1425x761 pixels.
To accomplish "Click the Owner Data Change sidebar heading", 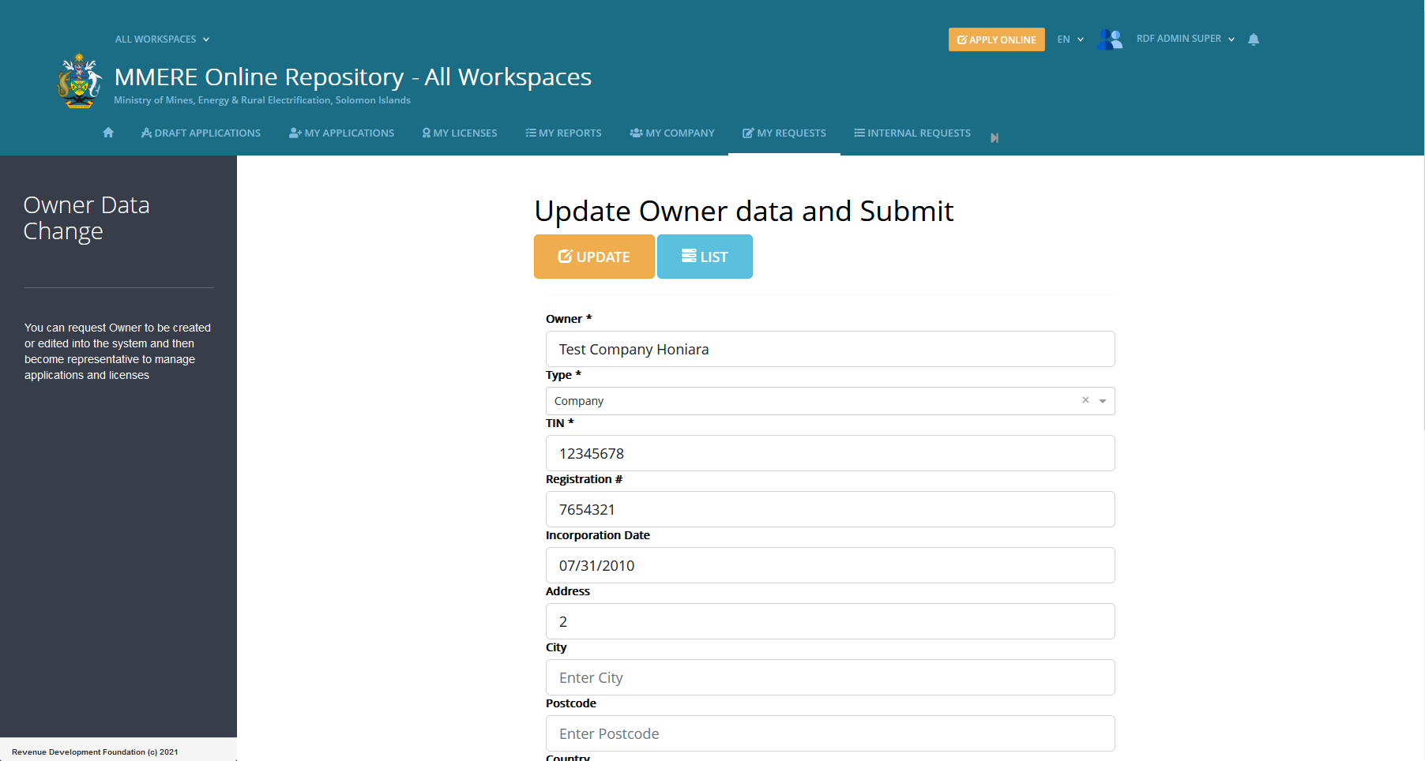I will [x=87, y=218].
